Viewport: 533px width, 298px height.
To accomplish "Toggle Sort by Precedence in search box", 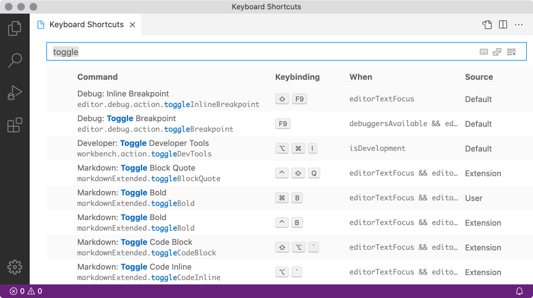I will (x=497, y=52).
